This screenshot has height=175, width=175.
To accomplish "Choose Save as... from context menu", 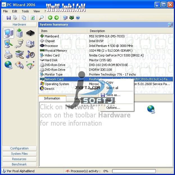I will [116, 95].
